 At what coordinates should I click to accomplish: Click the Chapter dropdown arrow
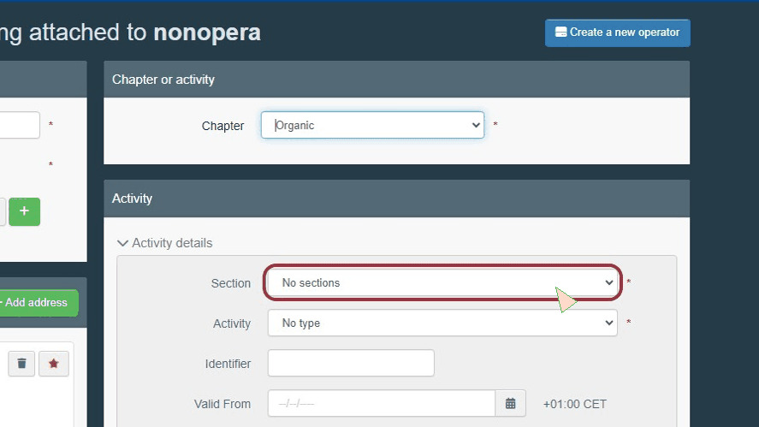pyautogui.click(x=476, y=125)
